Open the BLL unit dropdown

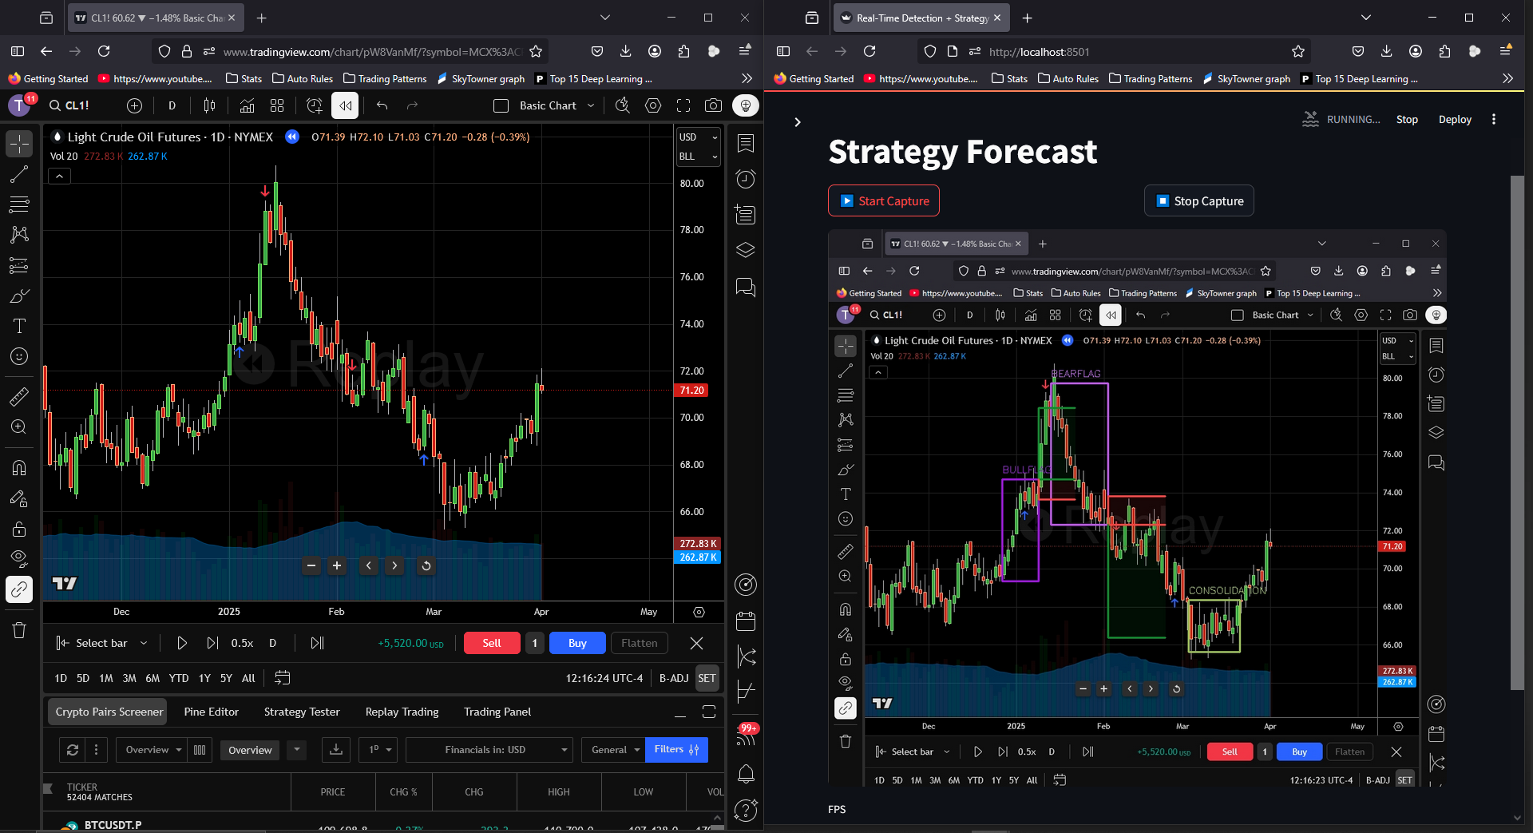pyautogui.click(x=699, y=157)
